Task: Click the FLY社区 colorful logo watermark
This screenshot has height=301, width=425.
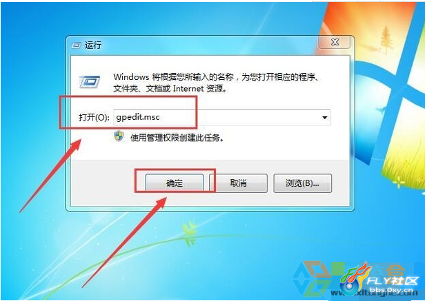Action: (357, 278)
